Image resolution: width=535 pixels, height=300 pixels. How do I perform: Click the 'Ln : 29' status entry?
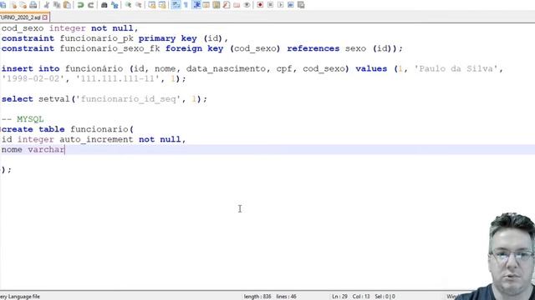[339, 297]
